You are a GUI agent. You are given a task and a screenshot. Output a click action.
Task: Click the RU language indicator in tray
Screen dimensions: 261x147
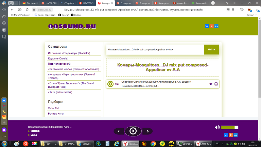tap(217, 144)
